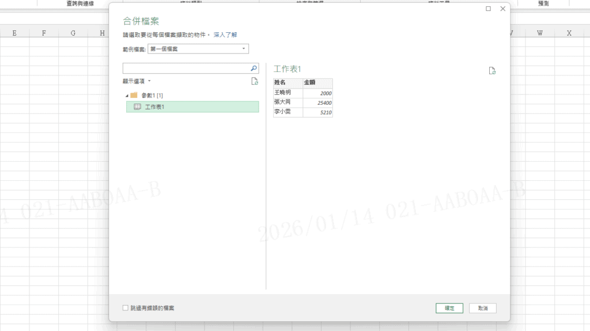
Task: Click the 取消 button
Action: click(482, 308)
